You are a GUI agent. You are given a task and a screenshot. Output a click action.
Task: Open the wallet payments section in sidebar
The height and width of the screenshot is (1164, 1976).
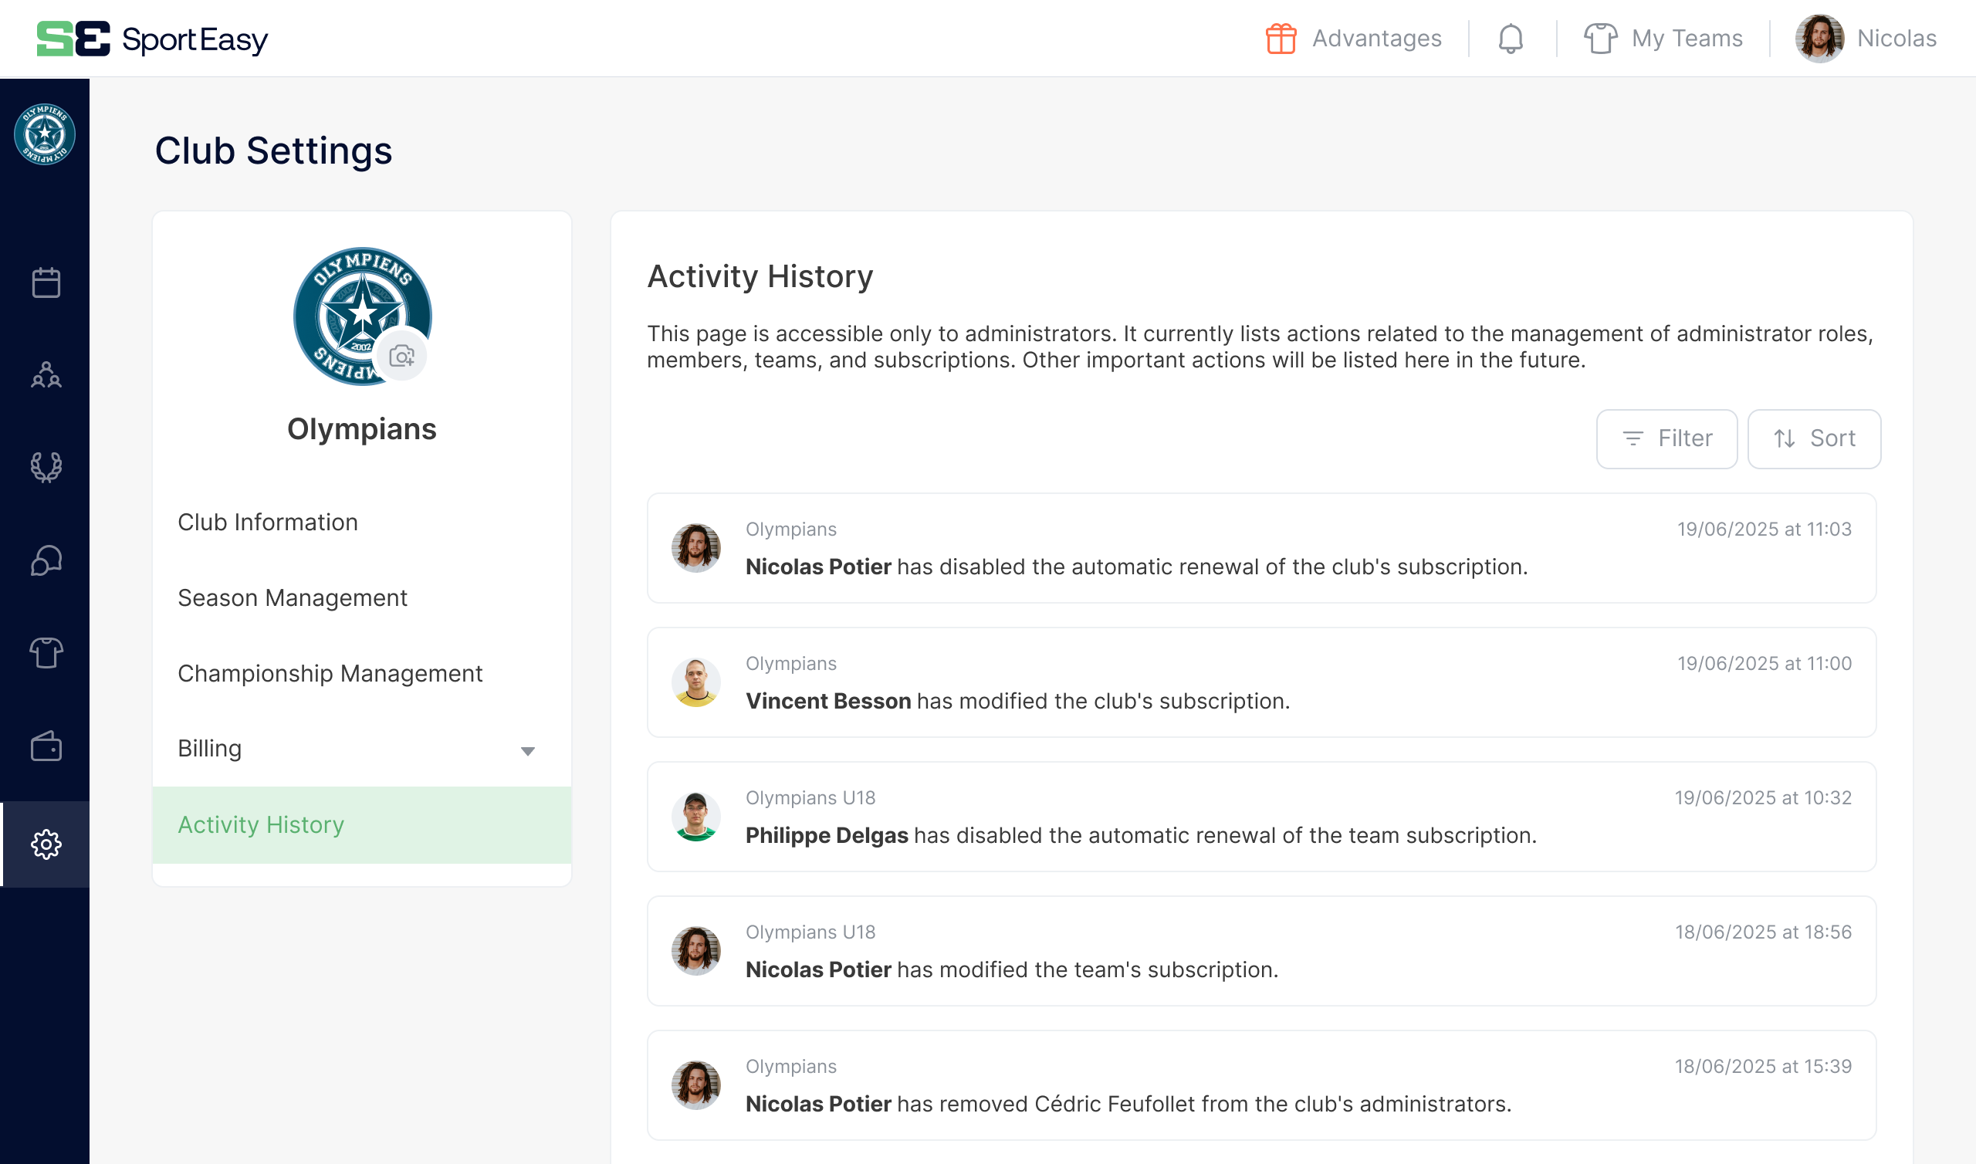(x=46, y=746)
